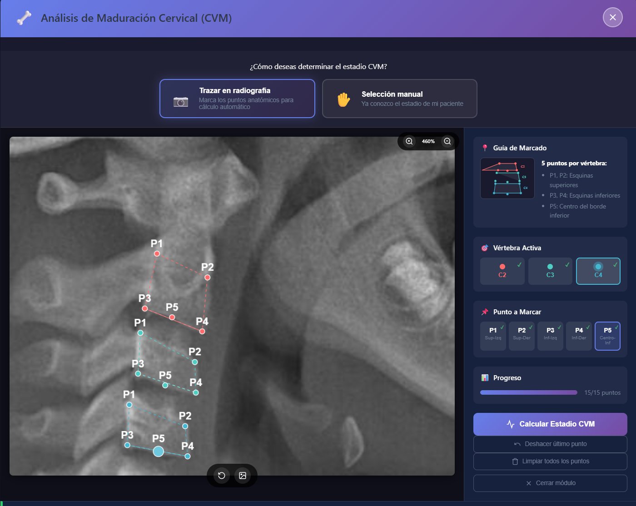Click the zoom in magnifier icon
Screen dimensions: 636x506
tap(408, 141)
